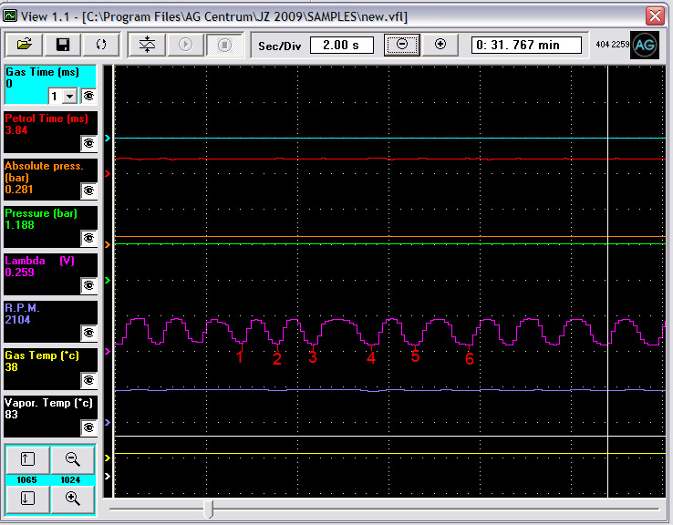Toggle Petrol Time trace visibility
Screen dimensions: 673x525
coord(88,143)
